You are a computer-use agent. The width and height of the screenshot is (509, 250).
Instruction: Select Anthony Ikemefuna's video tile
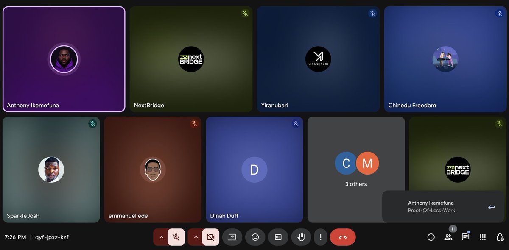pyautogui.click(x=64, y=59)
